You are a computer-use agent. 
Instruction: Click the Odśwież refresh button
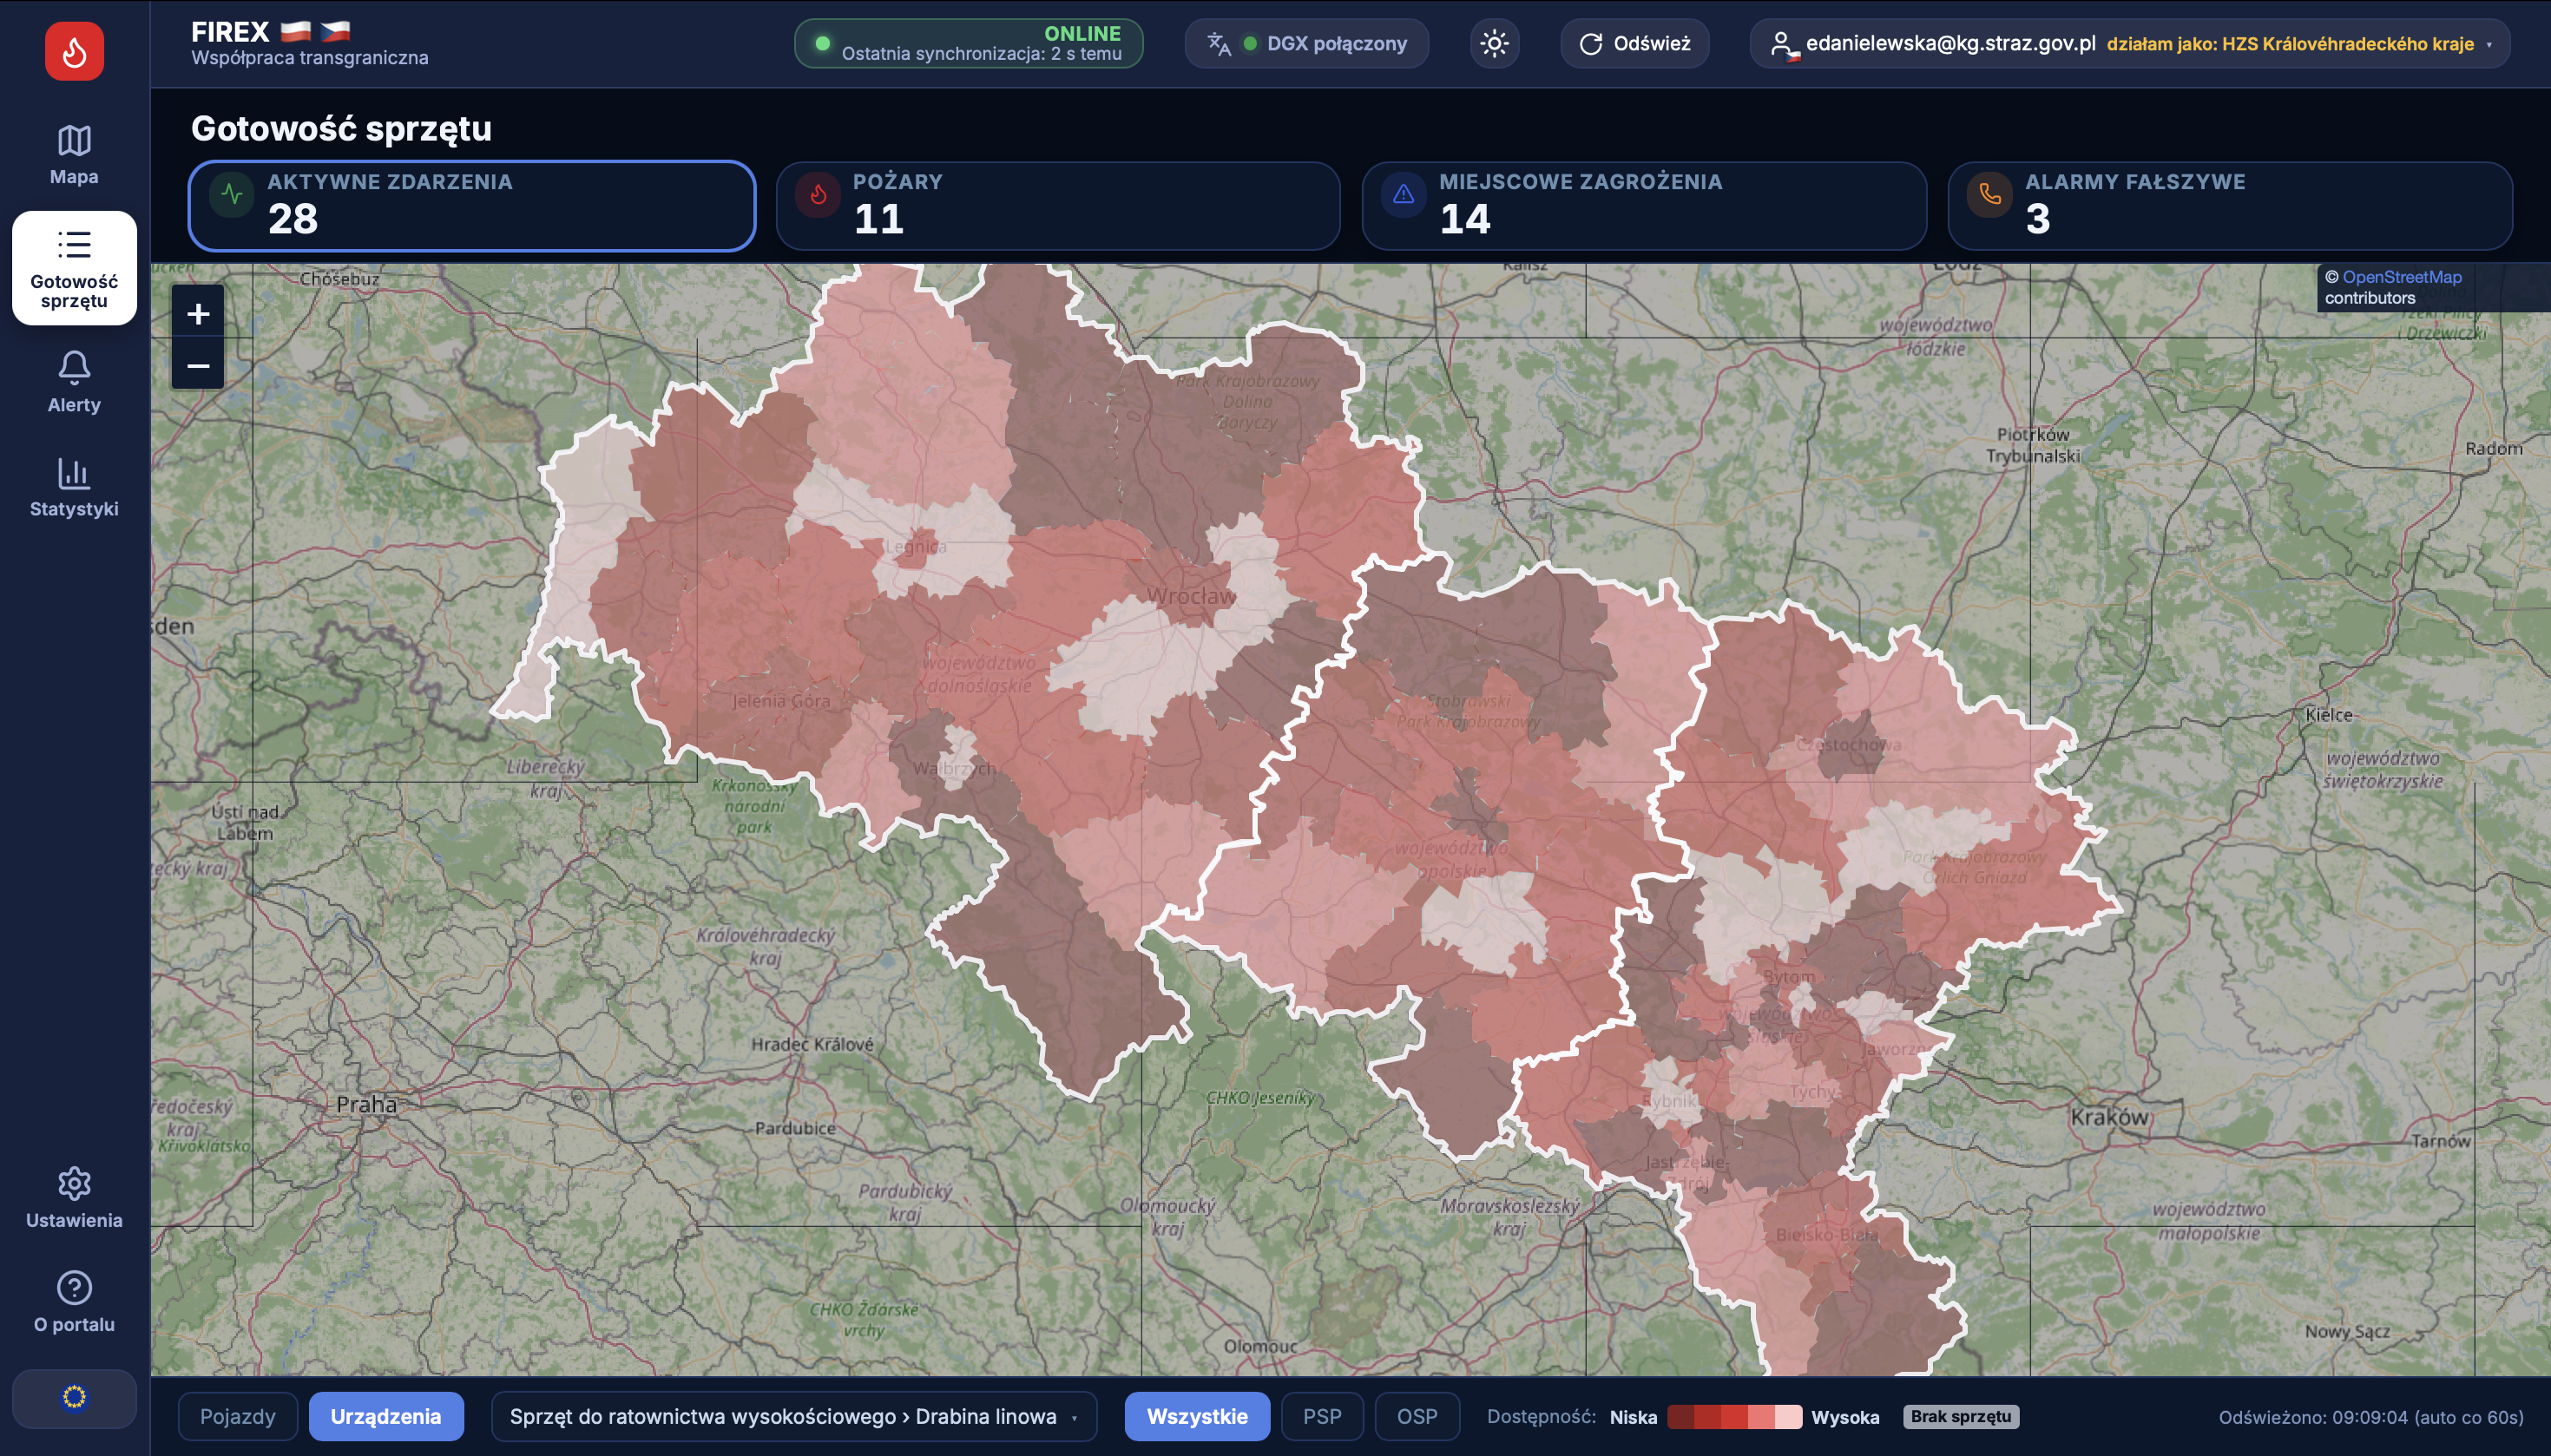(x=1634, y=43)
